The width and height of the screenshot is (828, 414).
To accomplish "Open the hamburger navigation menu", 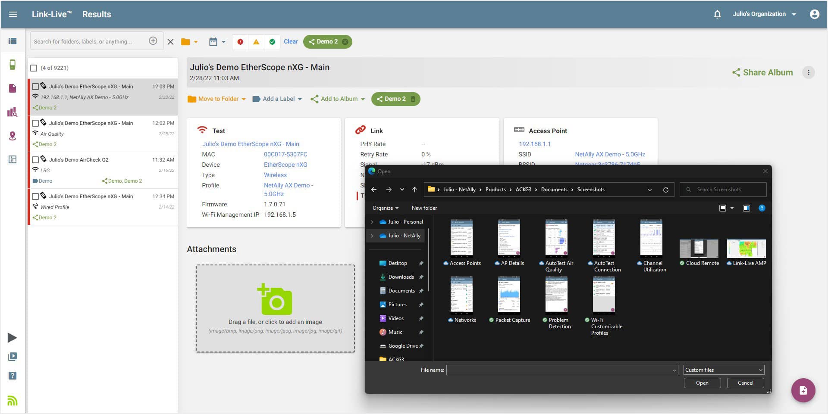I will [13, 14].
